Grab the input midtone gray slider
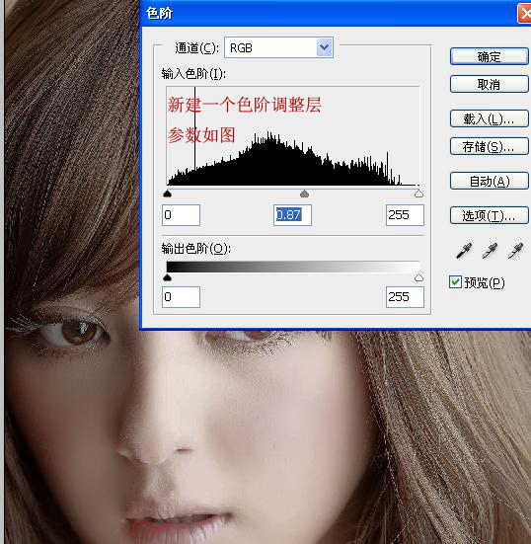This screenshot has height=544, width=531. (x=304, y=194)
